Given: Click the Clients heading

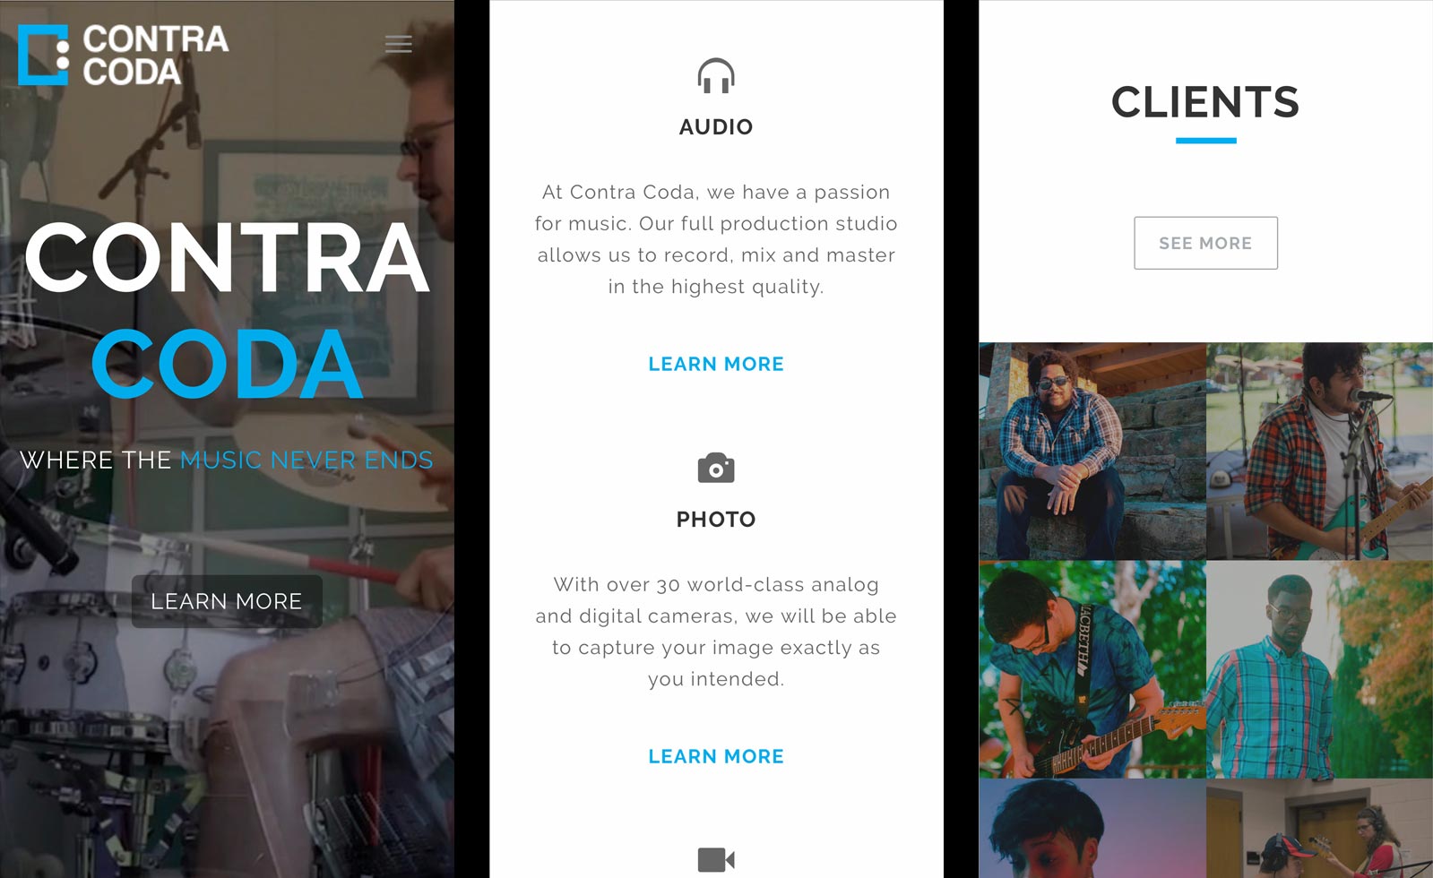Looking at the screenshot, I should pyautogui.click(x=1205, y=102).
